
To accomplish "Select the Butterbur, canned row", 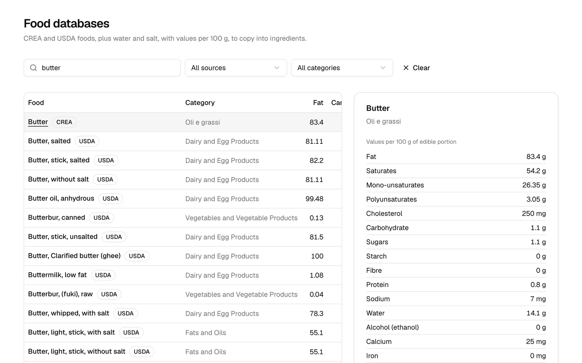I will point(183,218).
